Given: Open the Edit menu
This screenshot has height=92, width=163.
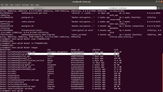Looking at the screenshot, I should coord(7,5).
